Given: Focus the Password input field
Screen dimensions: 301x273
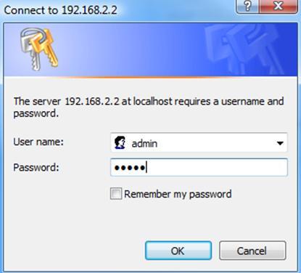Looking at the screenshot, I should [199, 167].
